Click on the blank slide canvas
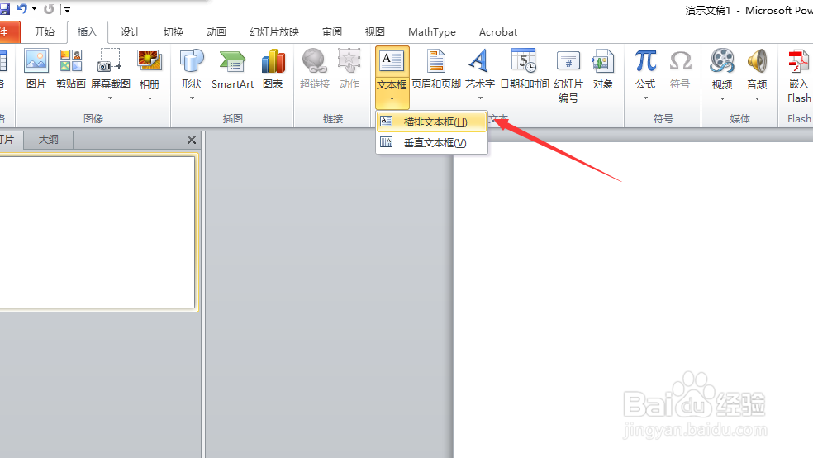 click(633, 300)
